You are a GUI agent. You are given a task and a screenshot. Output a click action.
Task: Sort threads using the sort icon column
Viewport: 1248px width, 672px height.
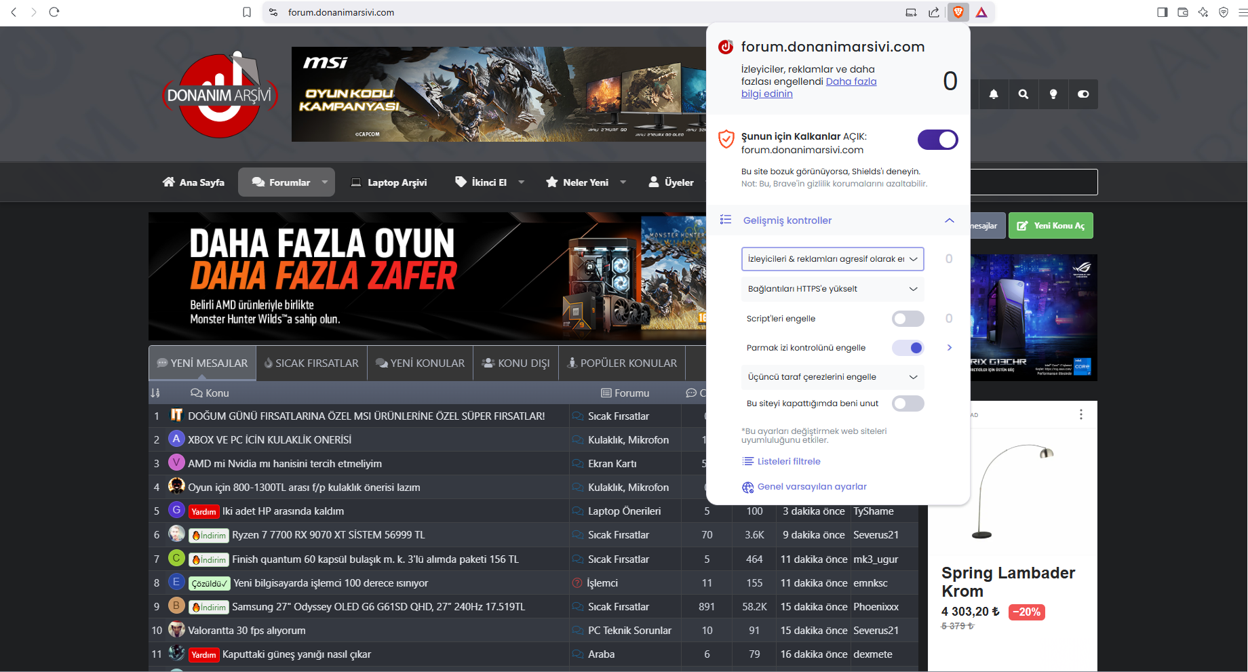click(x=155, y=393)
